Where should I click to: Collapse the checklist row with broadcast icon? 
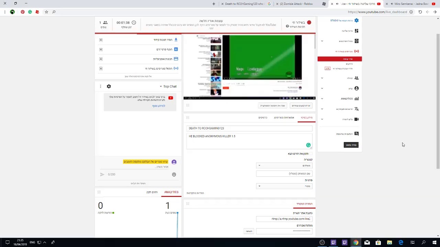101,69
